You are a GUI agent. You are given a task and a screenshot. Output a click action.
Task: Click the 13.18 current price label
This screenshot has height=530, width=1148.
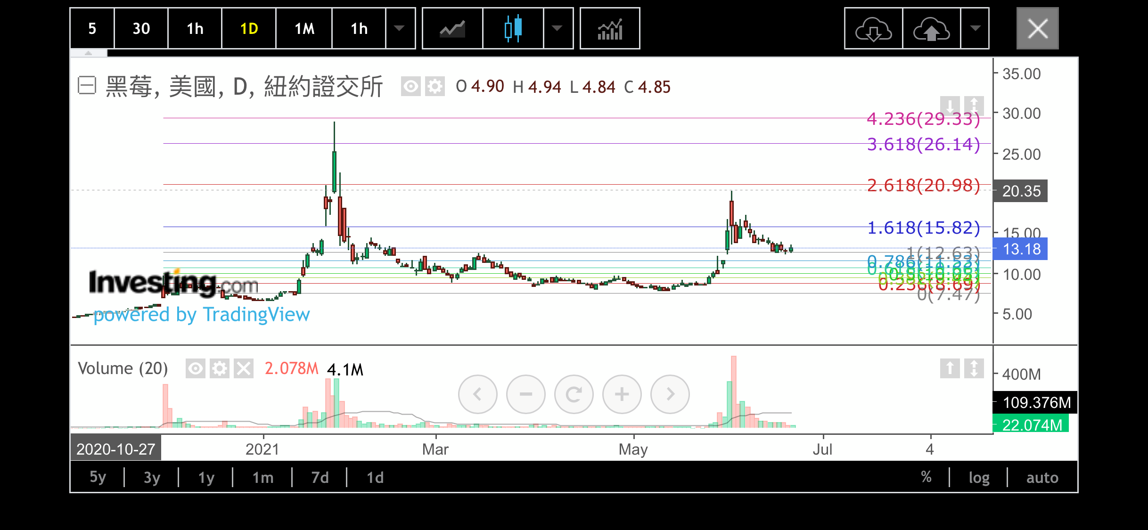coord(1020,249)
